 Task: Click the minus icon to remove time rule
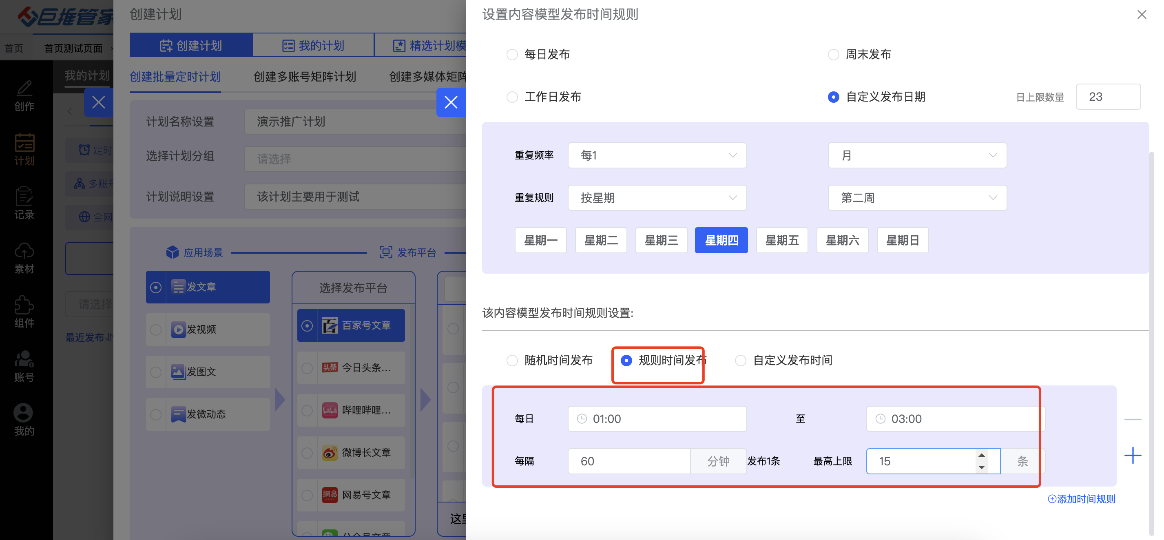1132,419
